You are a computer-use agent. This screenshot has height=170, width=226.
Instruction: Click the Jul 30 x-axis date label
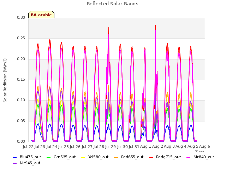point(123,147)
